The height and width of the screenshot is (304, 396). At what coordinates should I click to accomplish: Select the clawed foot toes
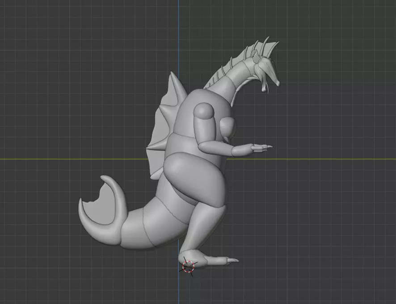coord(221,261)
